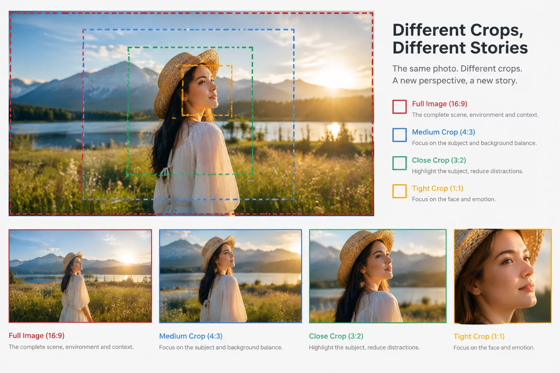Click the 'Different Crops, Different Stories' heading
Viewport: 560px width, 373px height.
[460, 39]
